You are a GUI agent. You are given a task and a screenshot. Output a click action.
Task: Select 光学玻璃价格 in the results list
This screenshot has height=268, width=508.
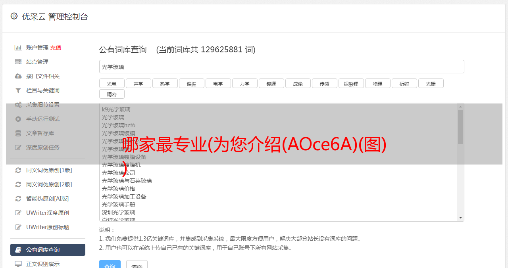(118, 189)
